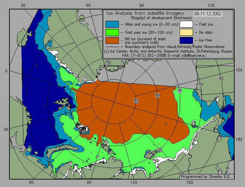Click 'Stage(s) of development (thickness)' subtitle
This screenshot has height=187, width=245.
[161, 18]
